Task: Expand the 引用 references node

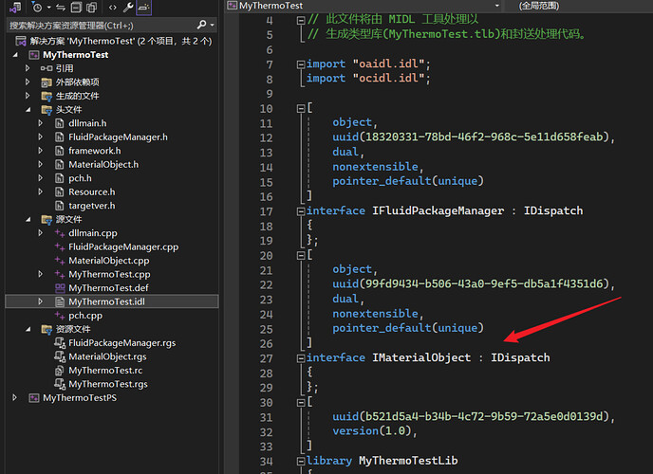Action: click(x=28, y=68)
